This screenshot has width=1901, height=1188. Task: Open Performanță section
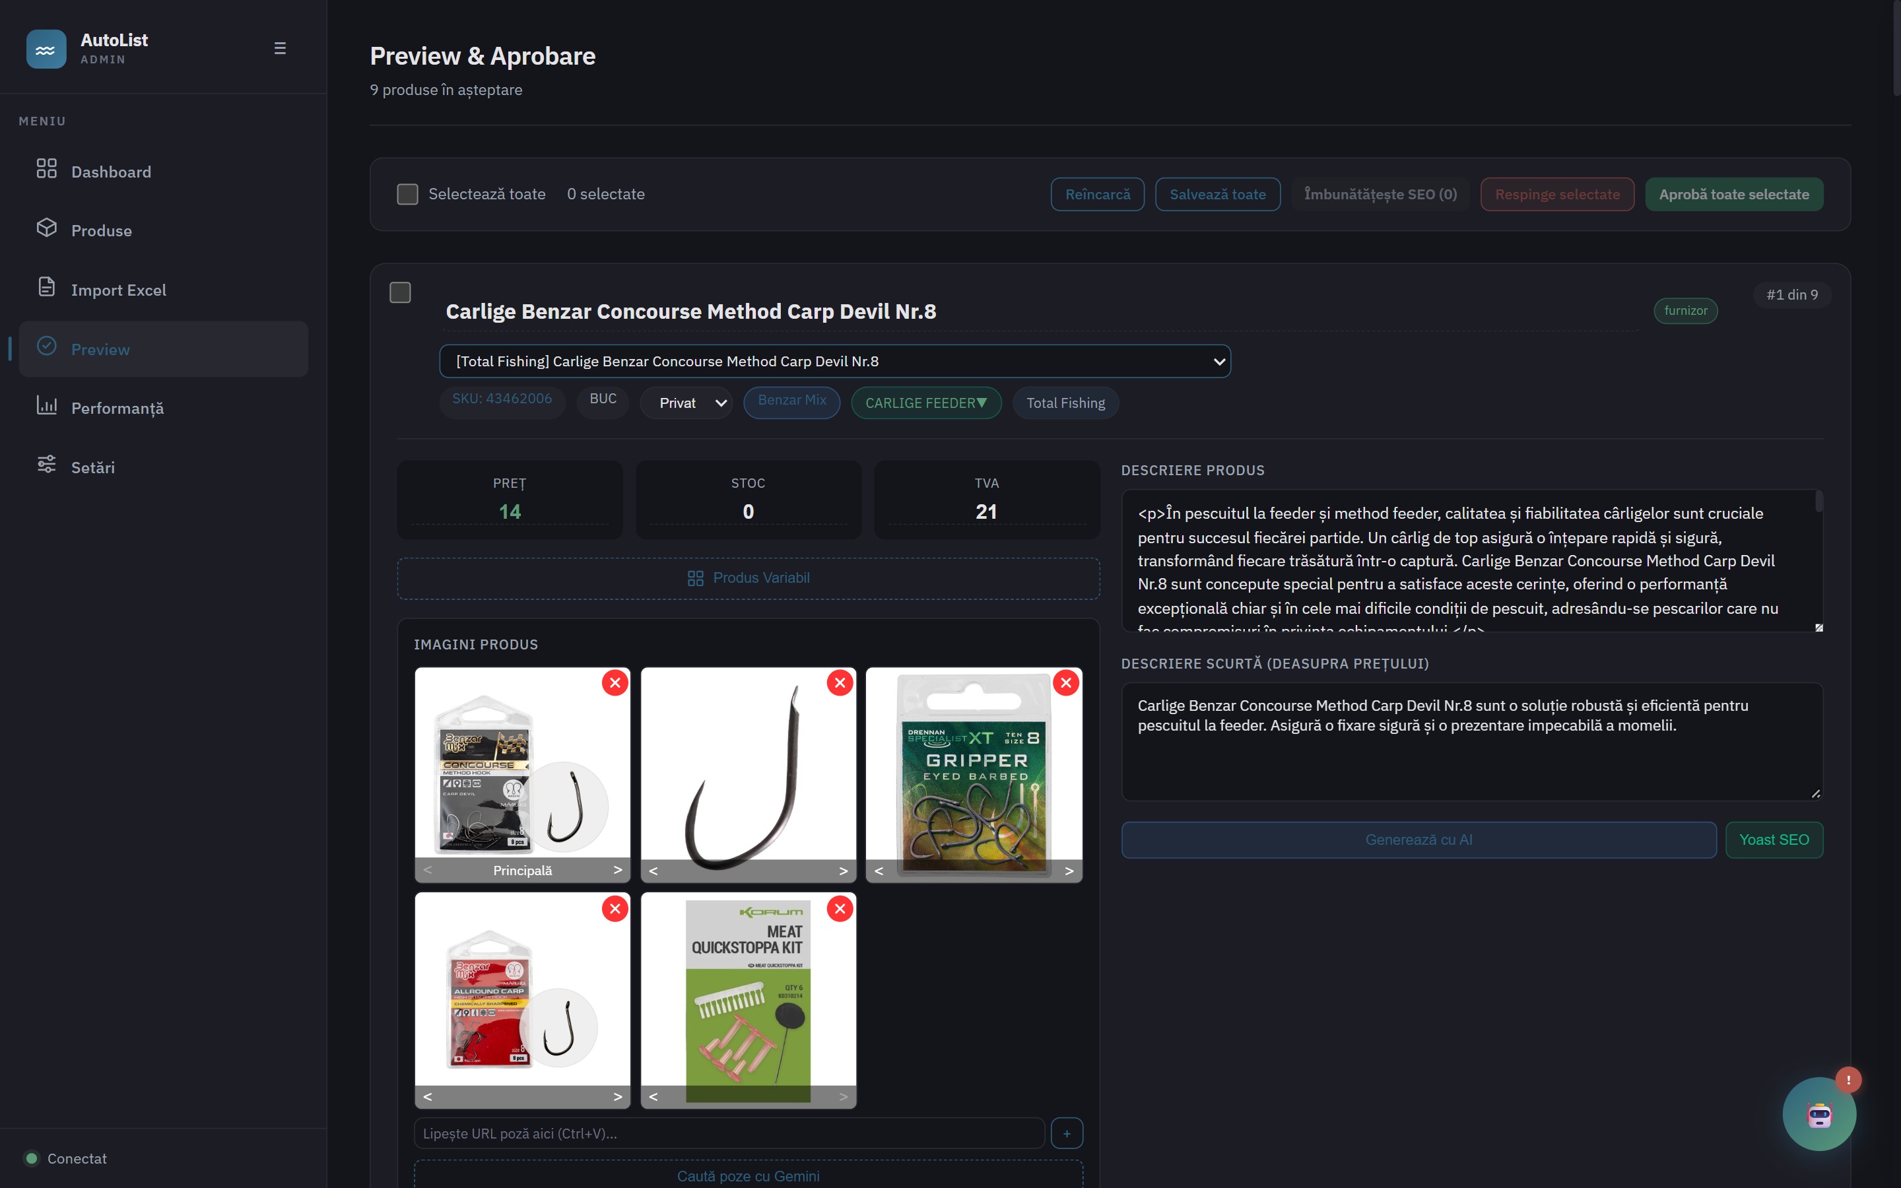(x=164, y=408)
